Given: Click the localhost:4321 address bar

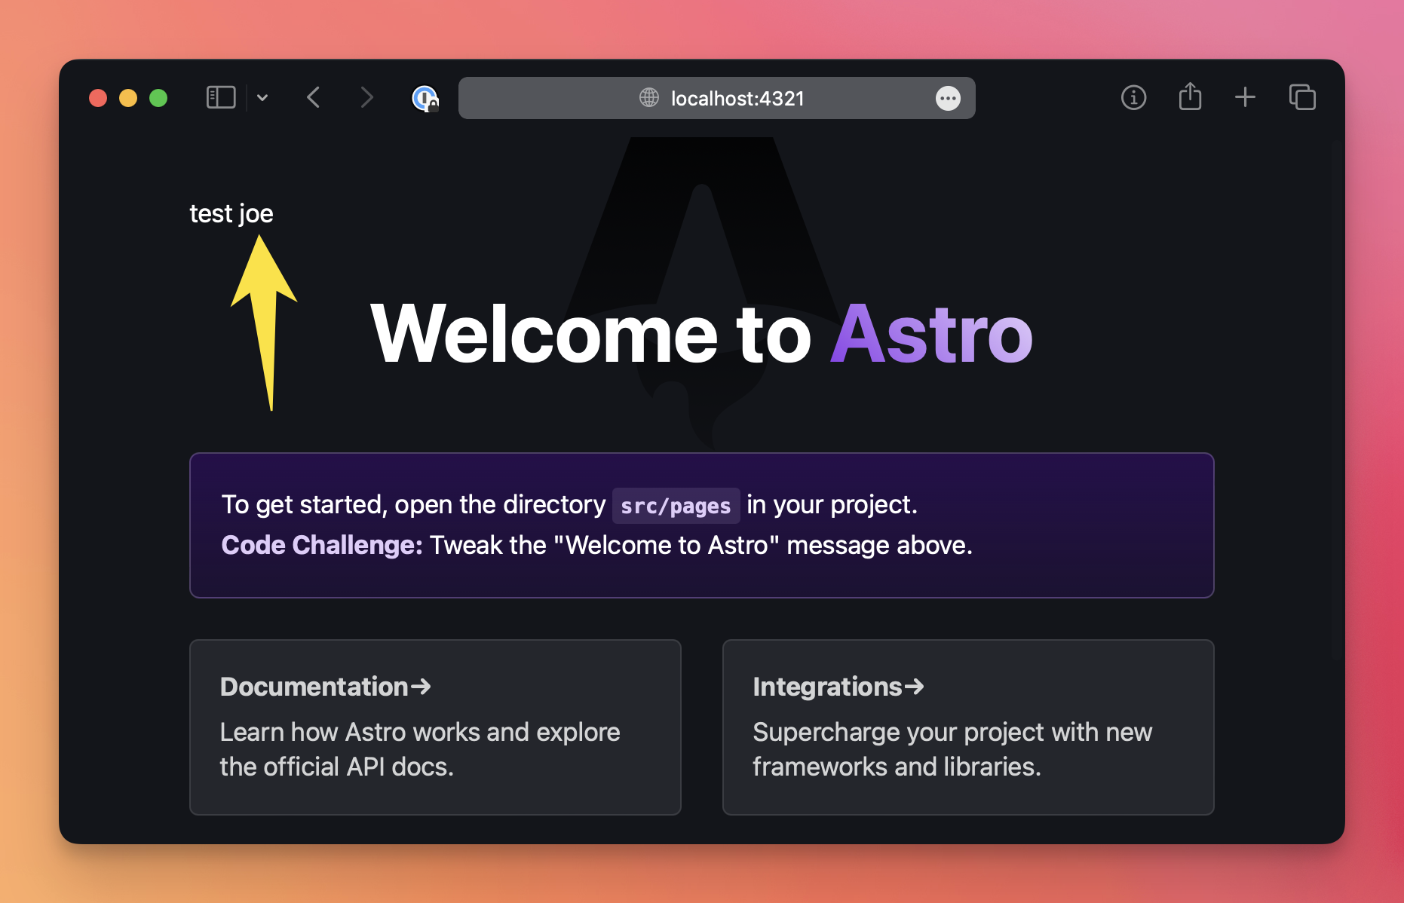Looking at the screenshot, I should tap(737, 98).
